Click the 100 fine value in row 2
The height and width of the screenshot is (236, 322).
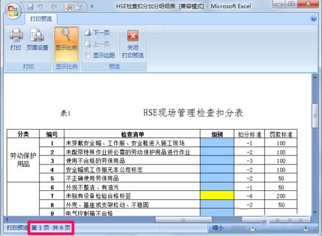(x=281, y=152)
